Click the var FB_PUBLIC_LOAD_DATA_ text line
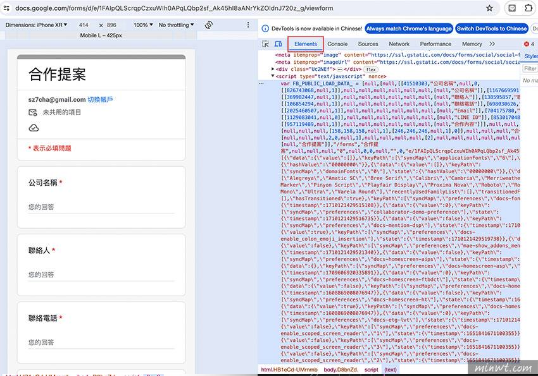This screenshot has width=538, height=376. click(x=380, y=83)
